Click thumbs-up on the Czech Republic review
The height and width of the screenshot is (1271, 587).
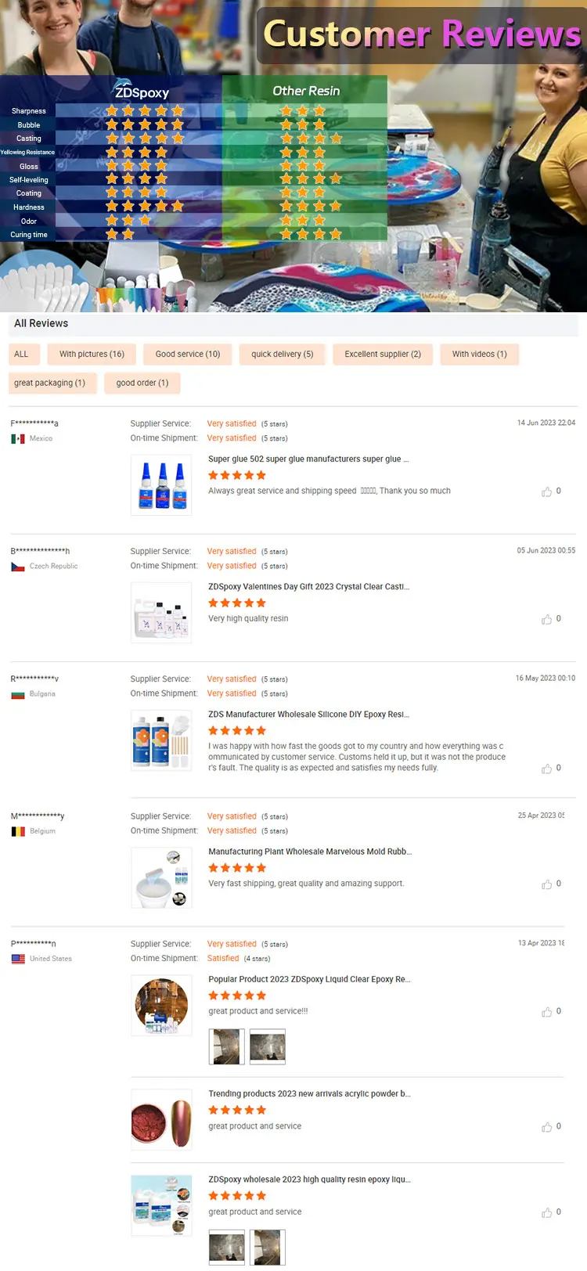point(547,619)
